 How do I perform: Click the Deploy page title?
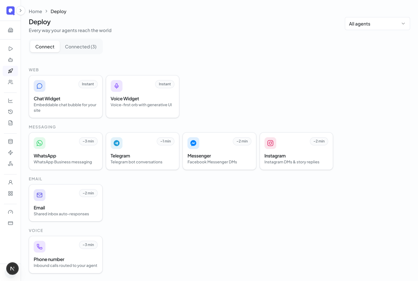pos(40,22)
